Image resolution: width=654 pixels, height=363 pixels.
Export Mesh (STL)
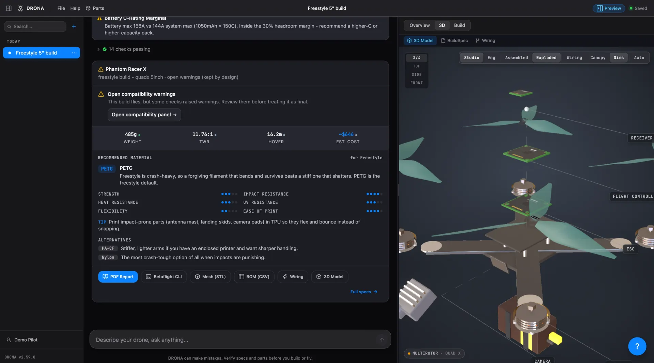(210, 277)
